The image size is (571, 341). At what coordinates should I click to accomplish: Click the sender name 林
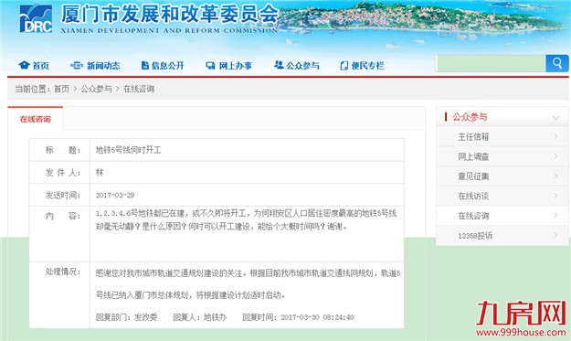100,172
